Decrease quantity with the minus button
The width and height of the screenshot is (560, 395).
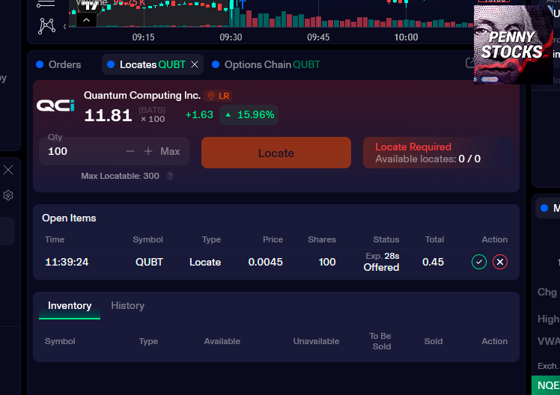(130, 151)
